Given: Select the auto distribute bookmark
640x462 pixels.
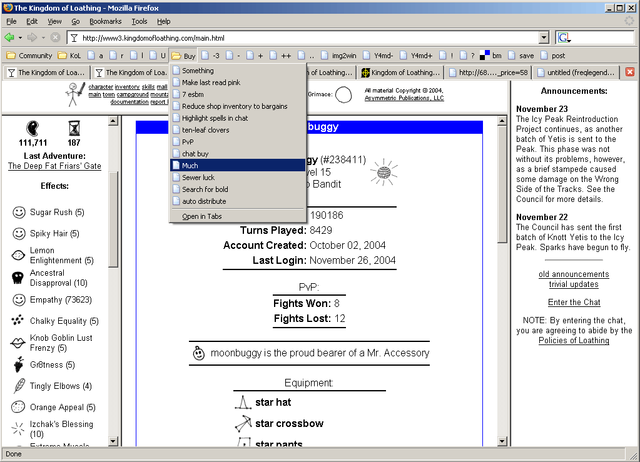Looking at the screenshot, I should 238,201.
